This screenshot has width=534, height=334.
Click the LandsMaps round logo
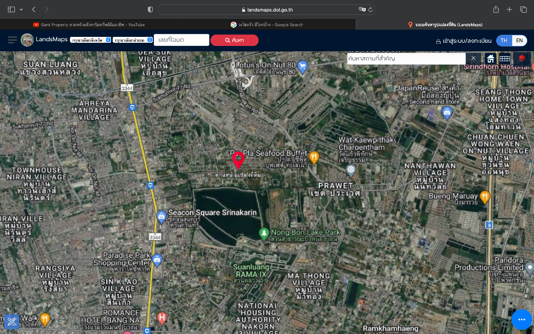(27, 40)
